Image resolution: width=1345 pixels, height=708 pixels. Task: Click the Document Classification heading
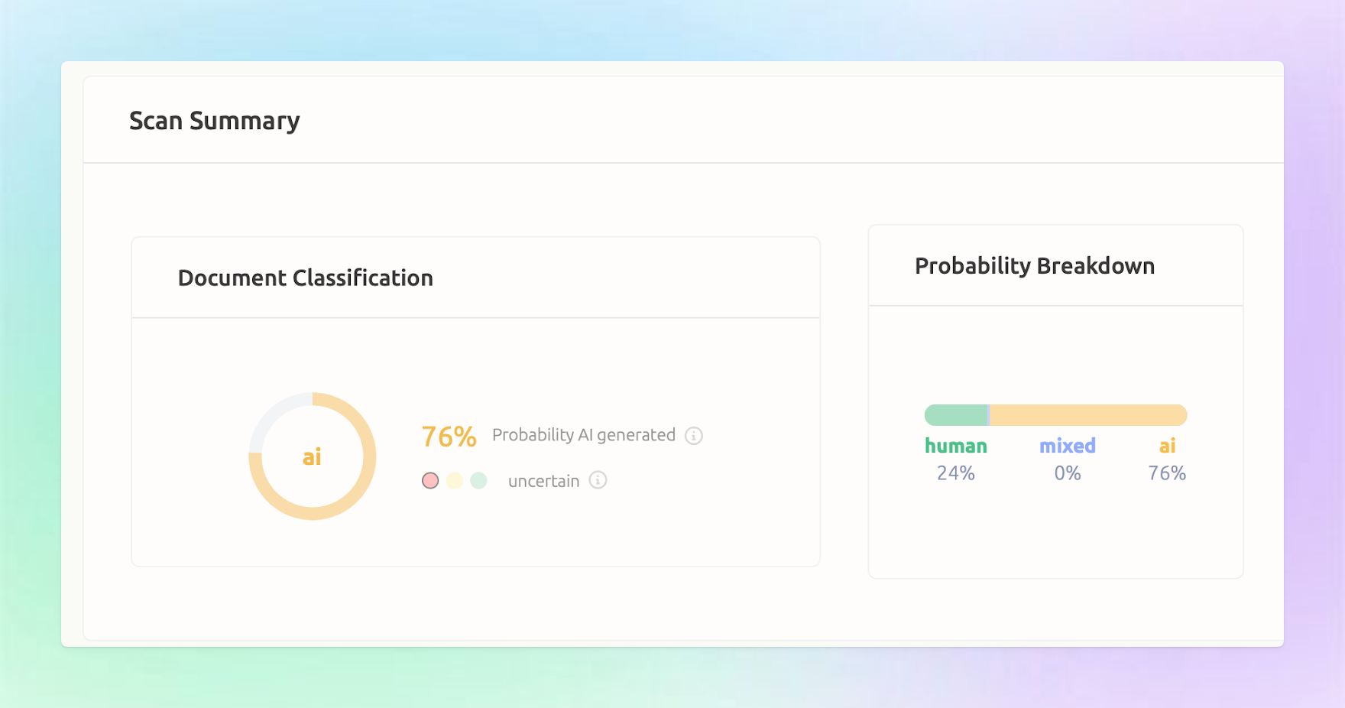point(306,278)
